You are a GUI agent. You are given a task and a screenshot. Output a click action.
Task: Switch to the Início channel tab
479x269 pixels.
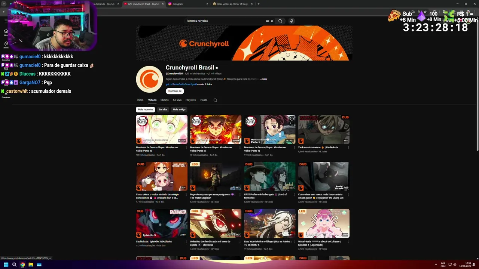(140, 100)
